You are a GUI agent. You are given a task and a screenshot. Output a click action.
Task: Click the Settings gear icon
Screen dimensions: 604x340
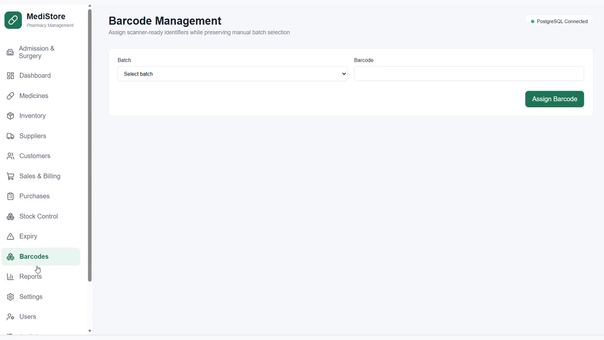[10, 297]
